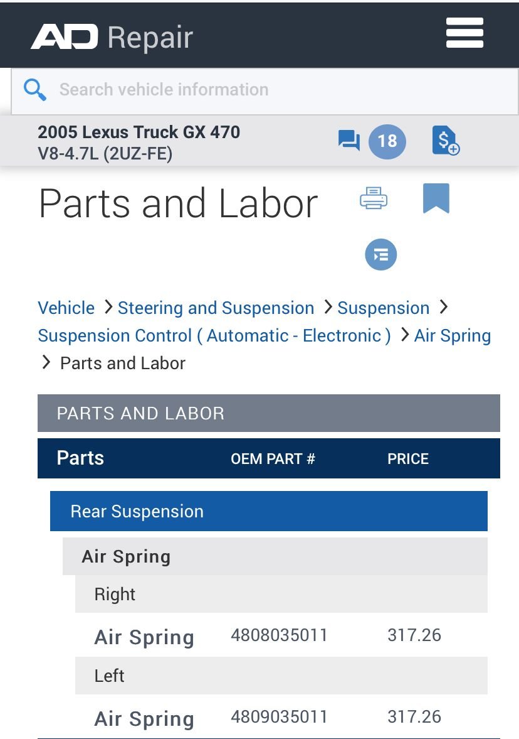Bookmark this Parts and Labor page
Viewport: 519px width, 739px height.
[x=436, y=198]
